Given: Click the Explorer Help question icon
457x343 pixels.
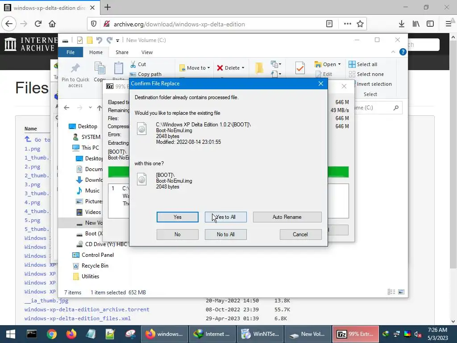Looking at the screenshot, I should (x=403, y=52).
